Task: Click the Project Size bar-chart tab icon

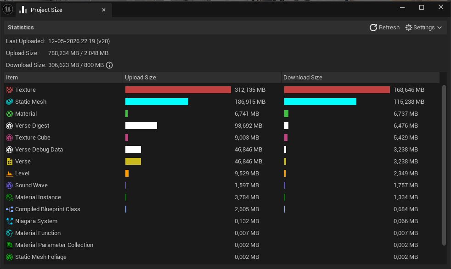Action: (x=23, y=10)
